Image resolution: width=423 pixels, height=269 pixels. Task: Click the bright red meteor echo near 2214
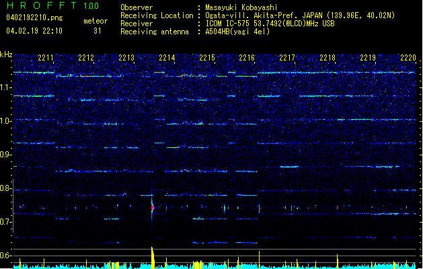click(153, 208)
